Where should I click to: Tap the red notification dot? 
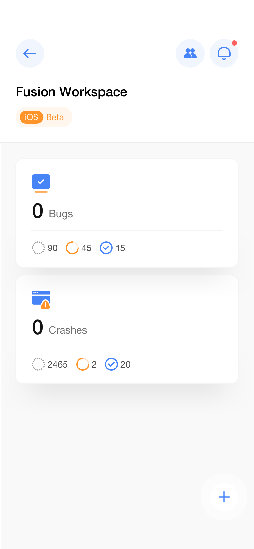[234, 43]
